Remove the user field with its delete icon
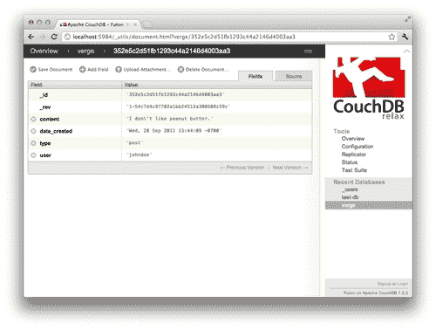436x330 pixels. (x=33, y=155)
